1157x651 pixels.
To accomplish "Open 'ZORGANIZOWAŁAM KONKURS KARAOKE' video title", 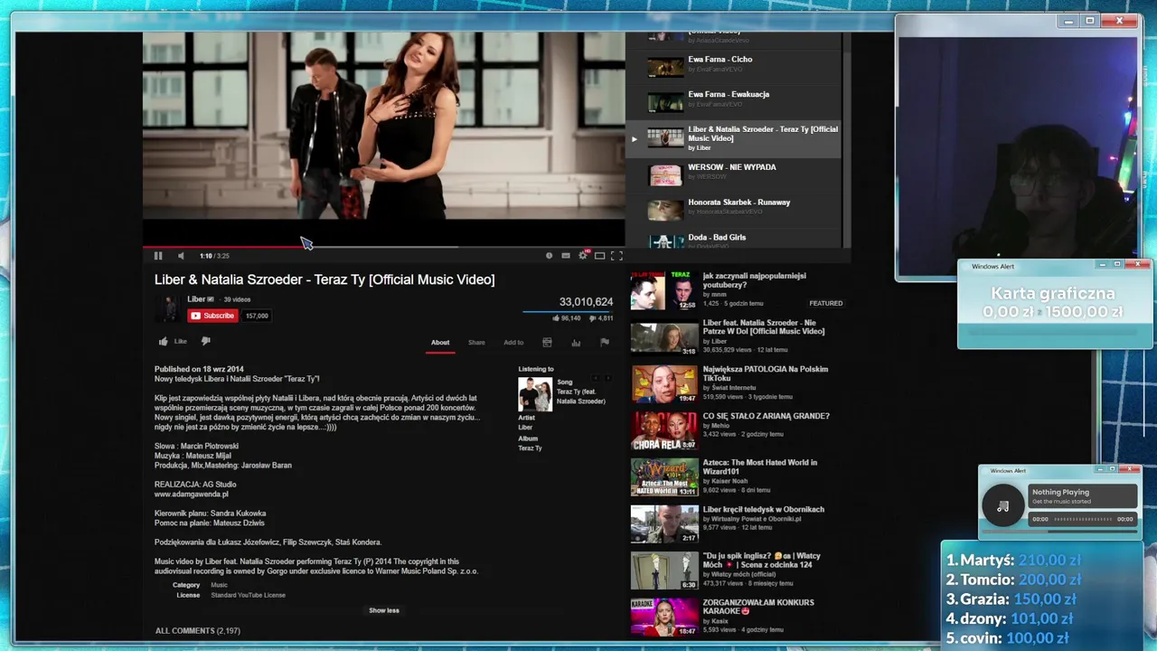I will pos(758,607).
